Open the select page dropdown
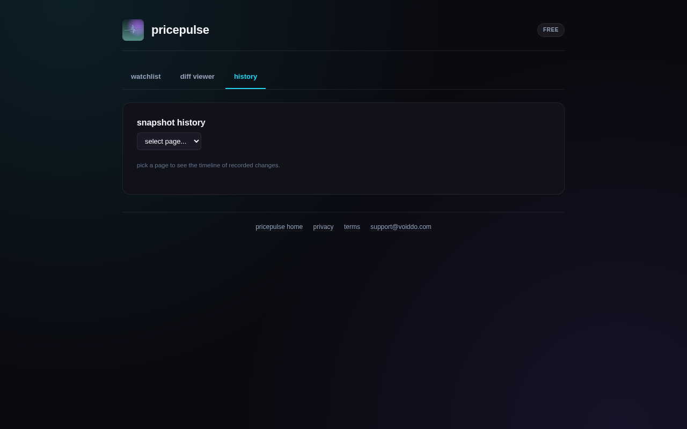 (x=169, y=141)
